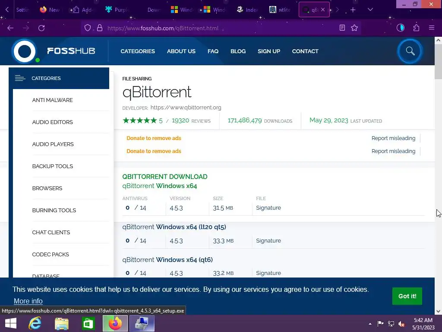Open Signature for Windows x64 31.5 MB
Viewport: 442px width, 332px height.
tap(268, 208)
